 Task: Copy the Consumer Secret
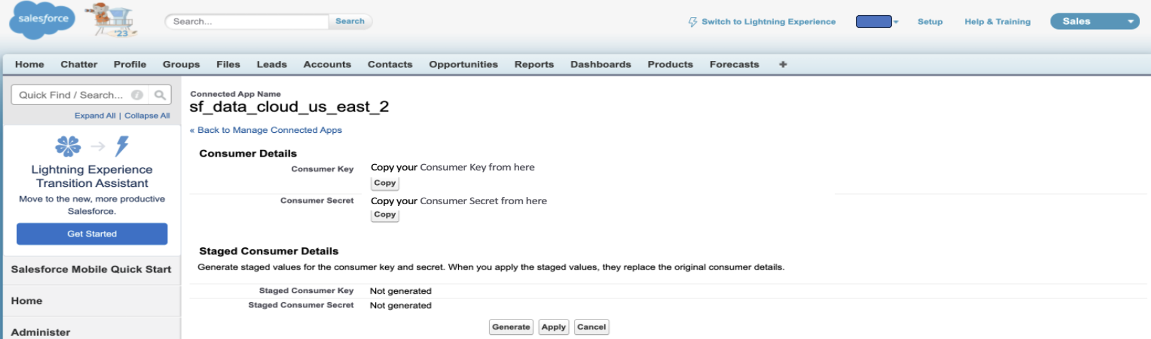385,215
